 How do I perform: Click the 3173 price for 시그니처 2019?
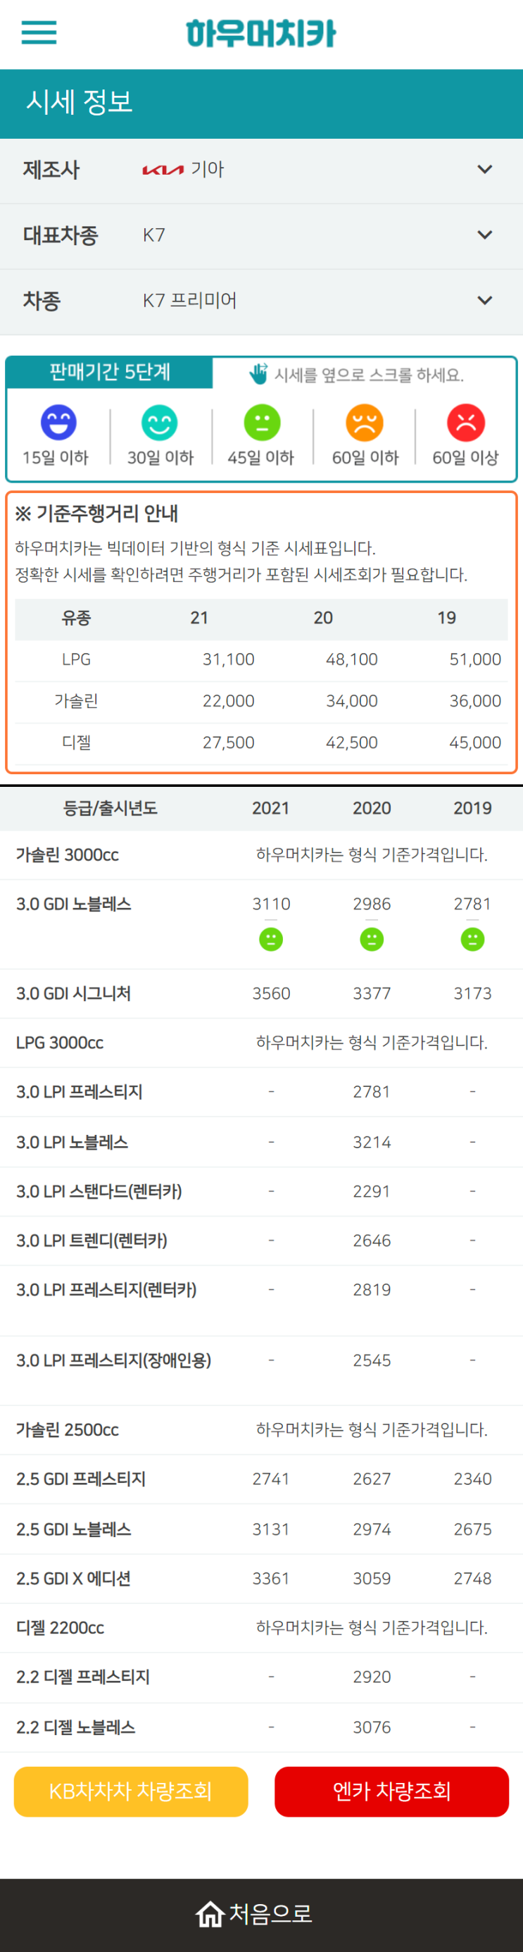[472, 993]
